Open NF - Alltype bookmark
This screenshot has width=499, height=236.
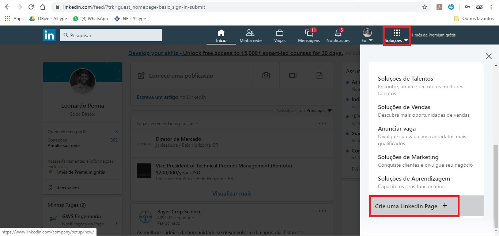[x=130, y=19]
